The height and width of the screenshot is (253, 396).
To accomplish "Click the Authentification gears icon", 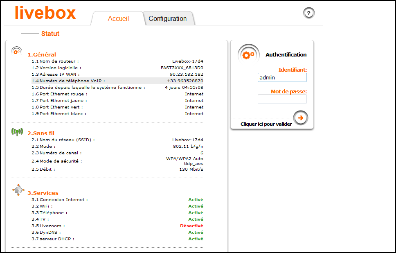I will tap(248, 54).
